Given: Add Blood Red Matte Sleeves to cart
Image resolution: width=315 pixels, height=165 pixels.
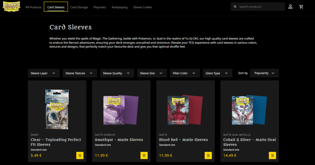Looking at the screenshot, I should pos(208,155).
